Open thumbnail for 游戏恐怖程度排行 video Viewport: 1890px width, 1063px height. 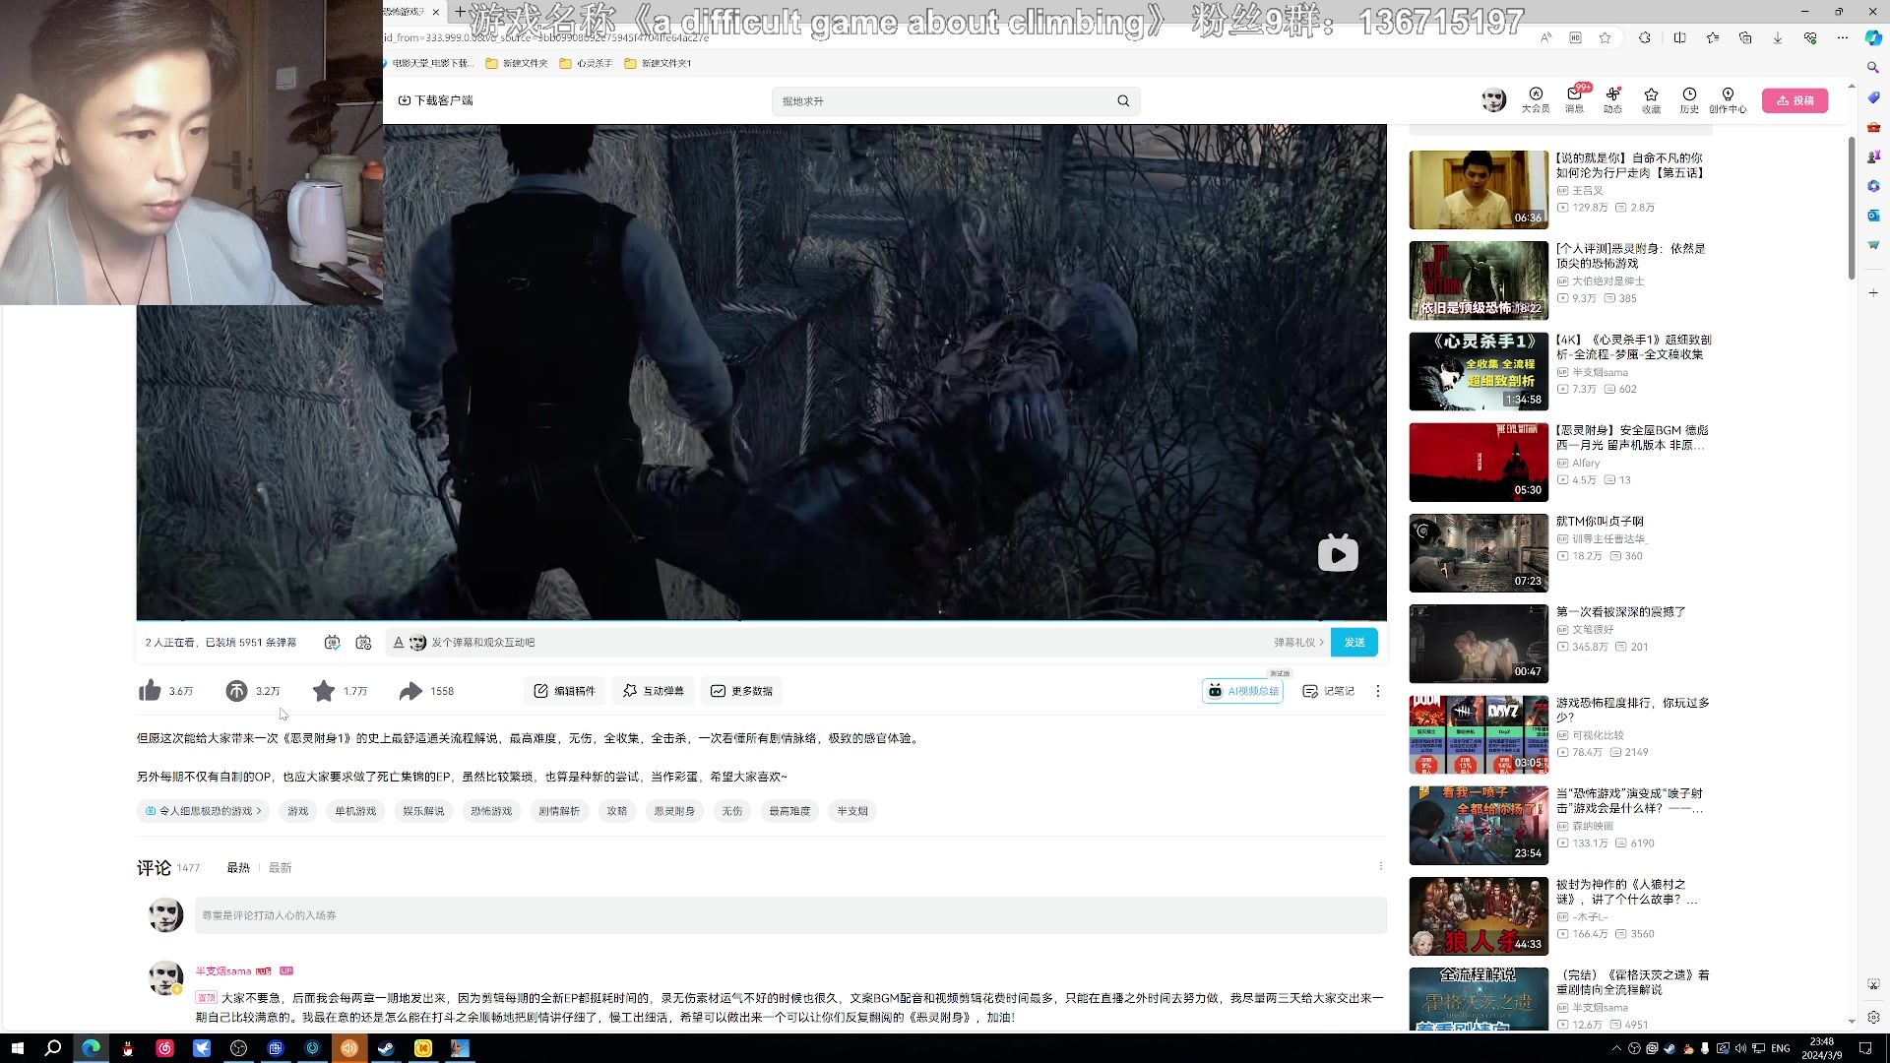pyautogui.click(x=1479, y=734)
